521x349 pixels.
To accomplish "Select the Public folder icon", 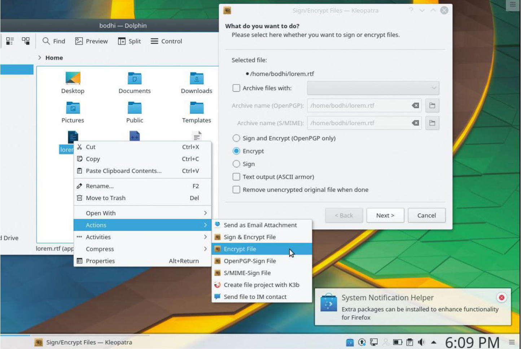I will [135, 107].
